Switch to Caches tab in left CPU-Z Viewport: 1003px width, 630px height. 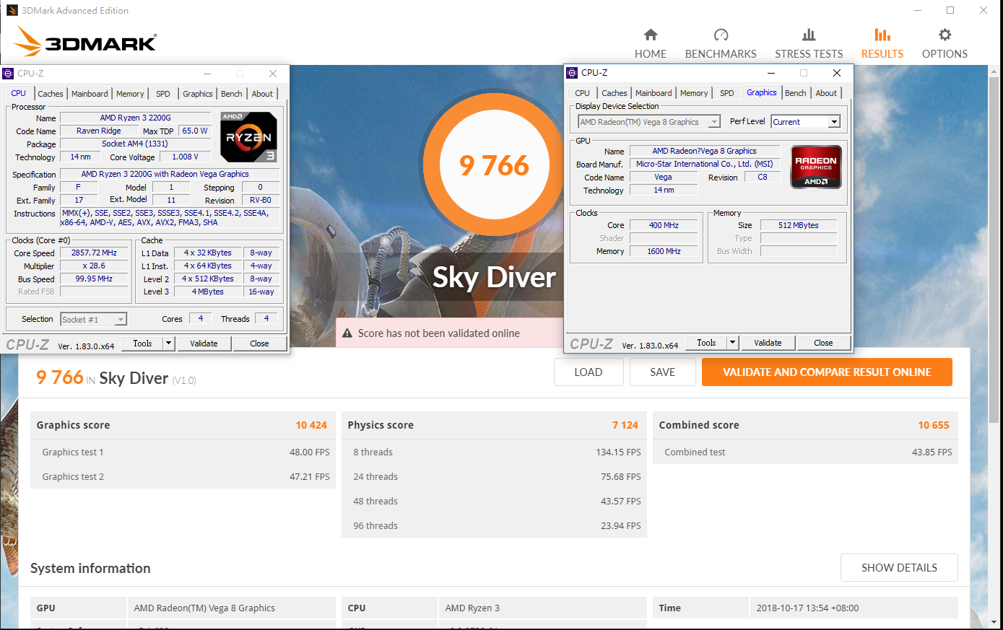pos(51,94)
